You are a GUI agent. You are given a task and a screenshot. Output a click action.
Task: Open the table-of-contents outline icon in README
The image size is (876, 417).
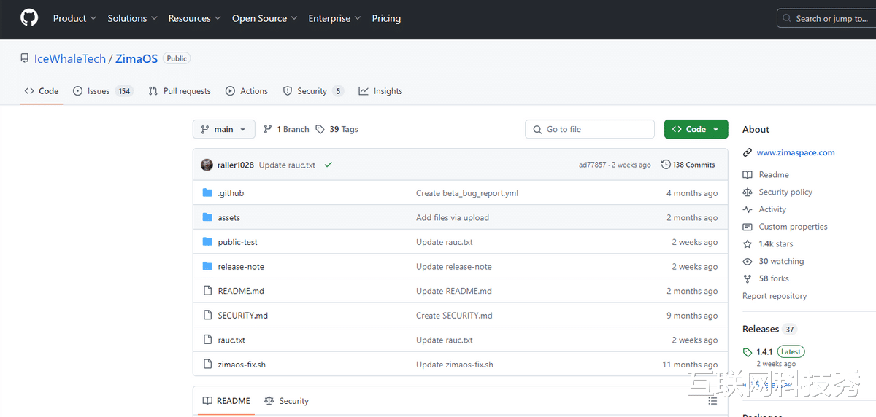(712, 401)
